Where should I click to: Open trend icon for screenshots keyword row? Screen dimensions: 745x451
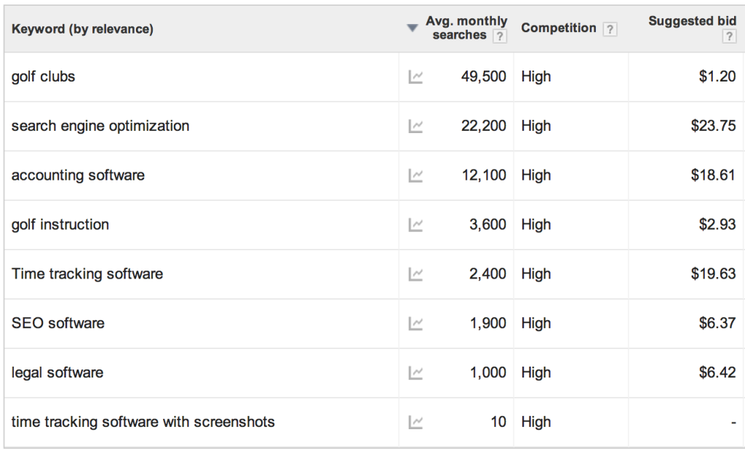point(415,422)
